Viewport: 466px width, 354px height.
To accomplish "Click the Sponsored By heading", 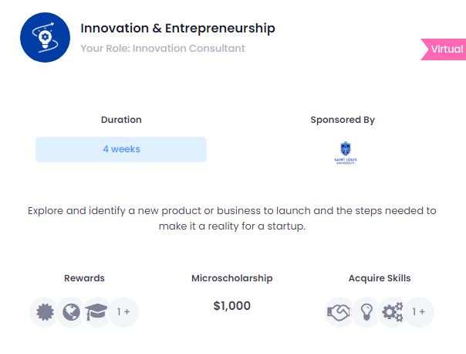I will tap(343, 120).
